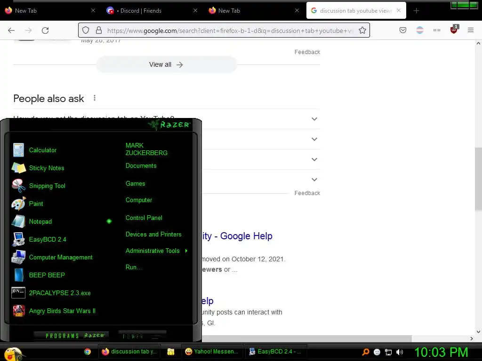This screenshot has width=482, height=361.
Task: Reload the Google search page
Action: click(x=45, y=31)
